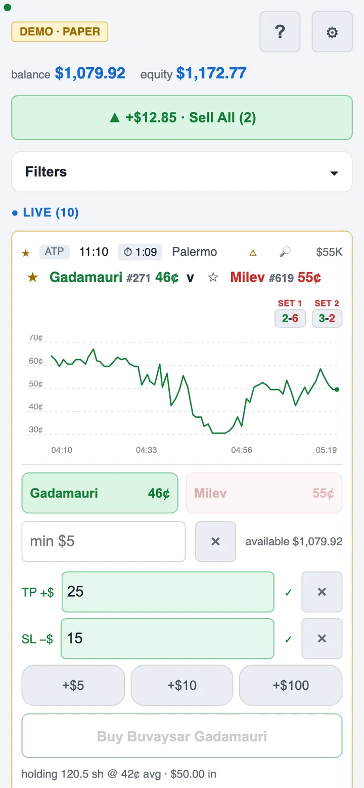Click the holding 120.5 sh text

click(119, 774)
